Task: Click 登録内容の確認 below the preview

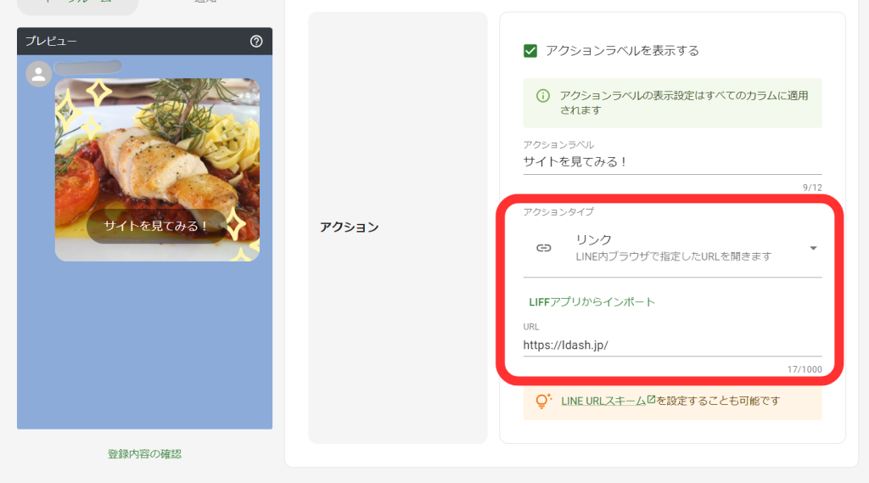Action: 144,454
